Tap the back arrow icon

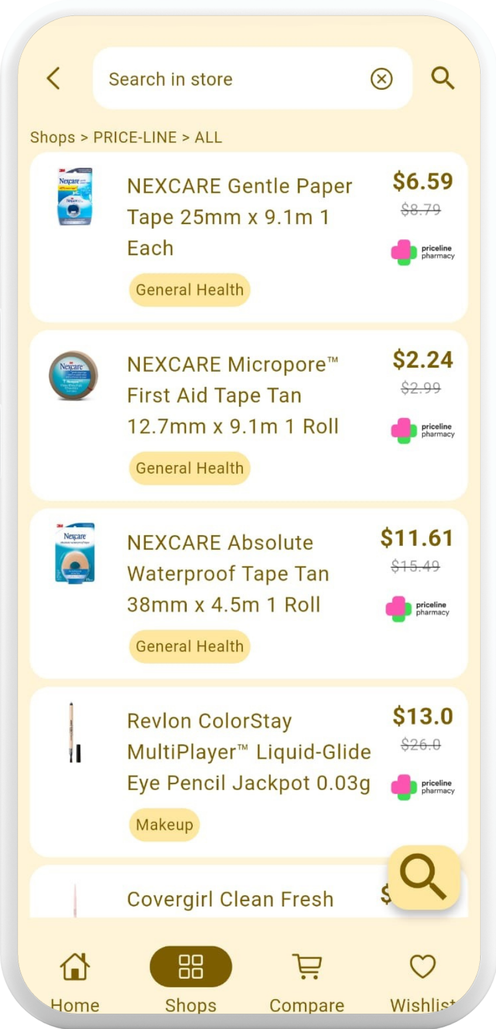pyautogui.click(x=53, y=79)
